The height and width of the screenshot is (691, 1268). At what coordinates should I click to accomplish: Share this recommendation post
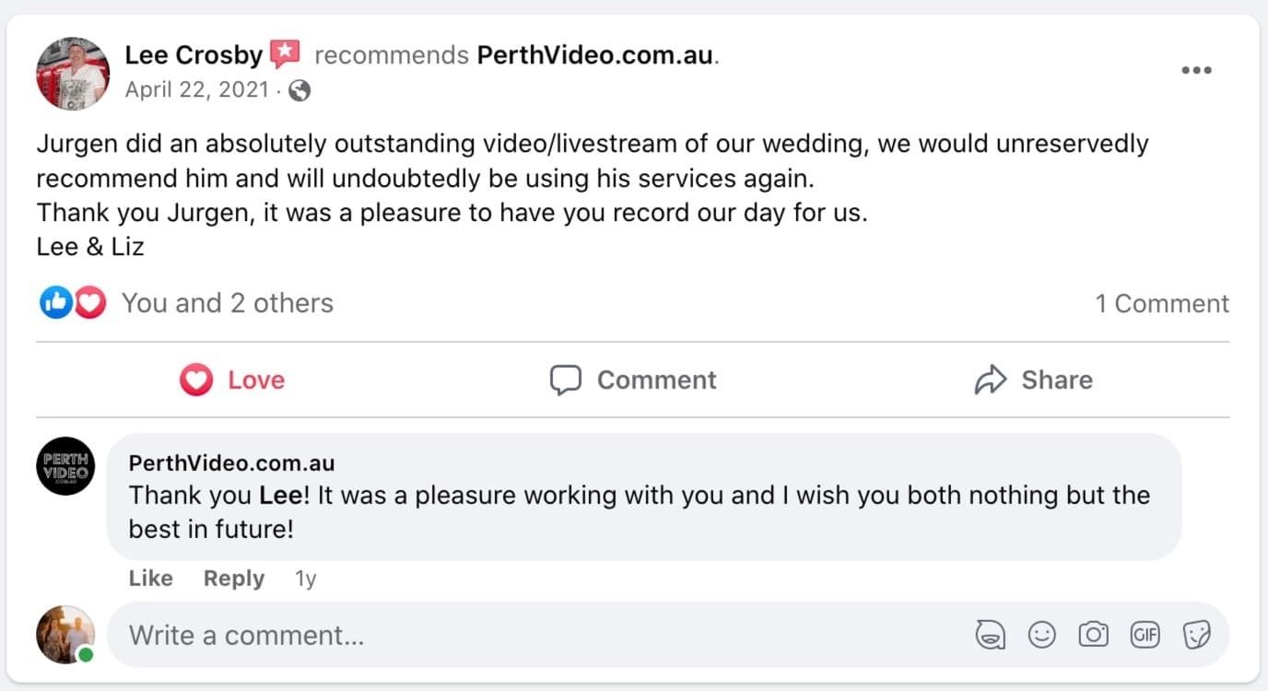tap(1033, 380)
